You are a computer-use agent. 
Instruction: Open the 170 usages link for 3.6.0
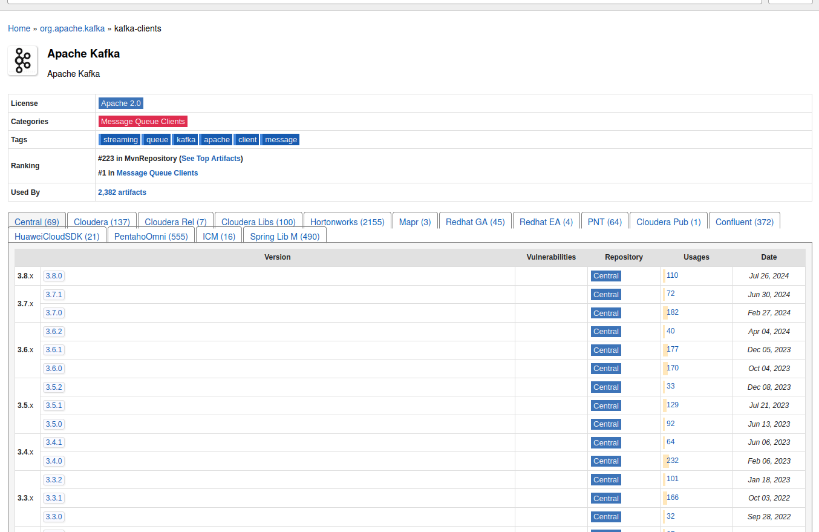(672, 368)
